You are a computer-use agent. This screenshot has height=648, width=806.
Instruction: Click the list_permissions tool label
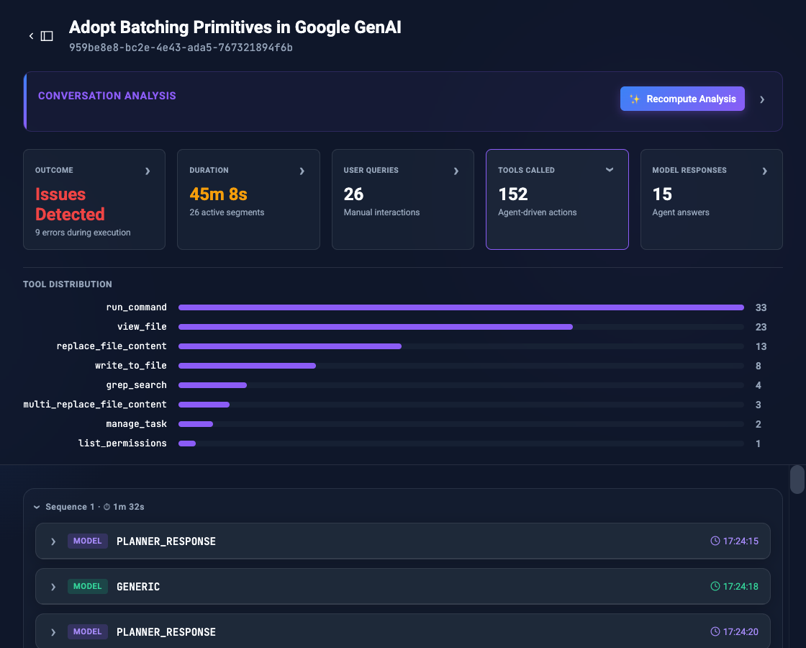[122, 444]
